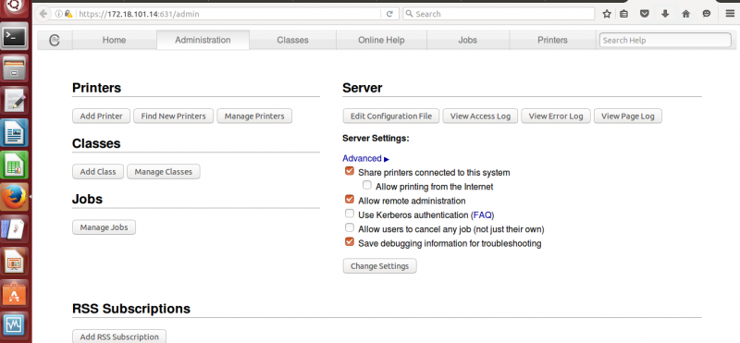Open the Hello chat bubble icon
This screenshot has height=343, width=740.
point(707,14)
